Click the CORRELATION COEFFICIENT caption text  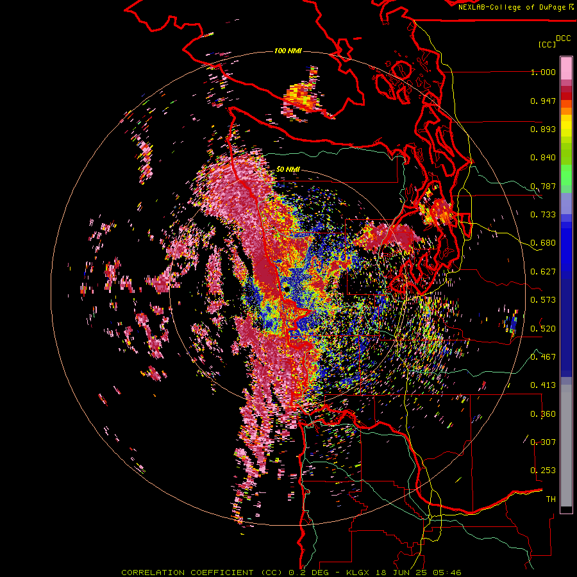click(187, 573)
